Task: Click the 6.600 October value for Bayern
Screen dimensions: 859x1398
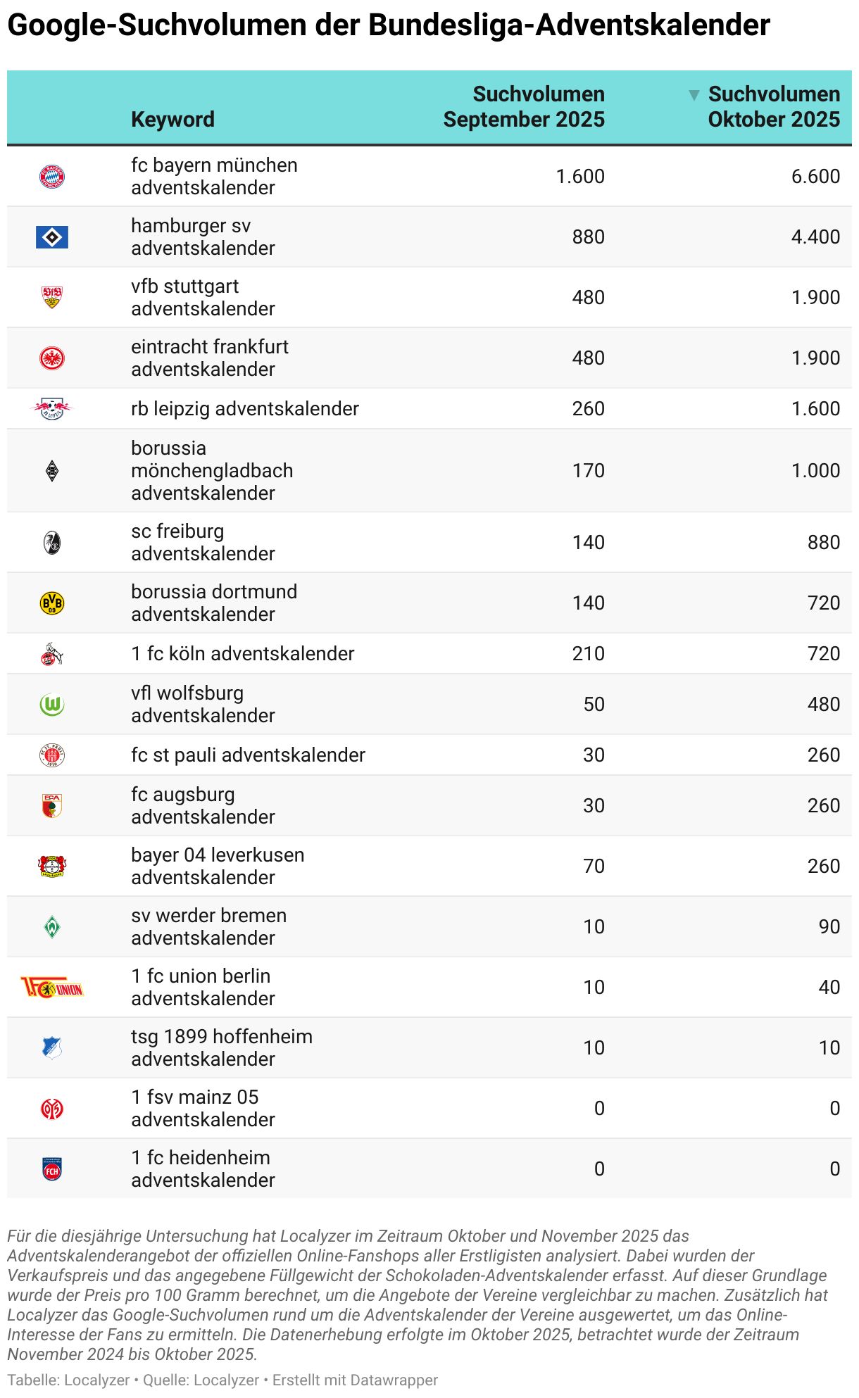Action: coord(815,177)
